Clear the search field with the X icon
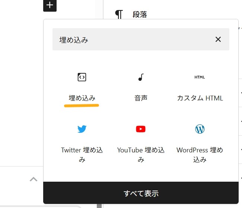Image resolution: width=242 pixels, height=208 pixels. click(218, 39)
